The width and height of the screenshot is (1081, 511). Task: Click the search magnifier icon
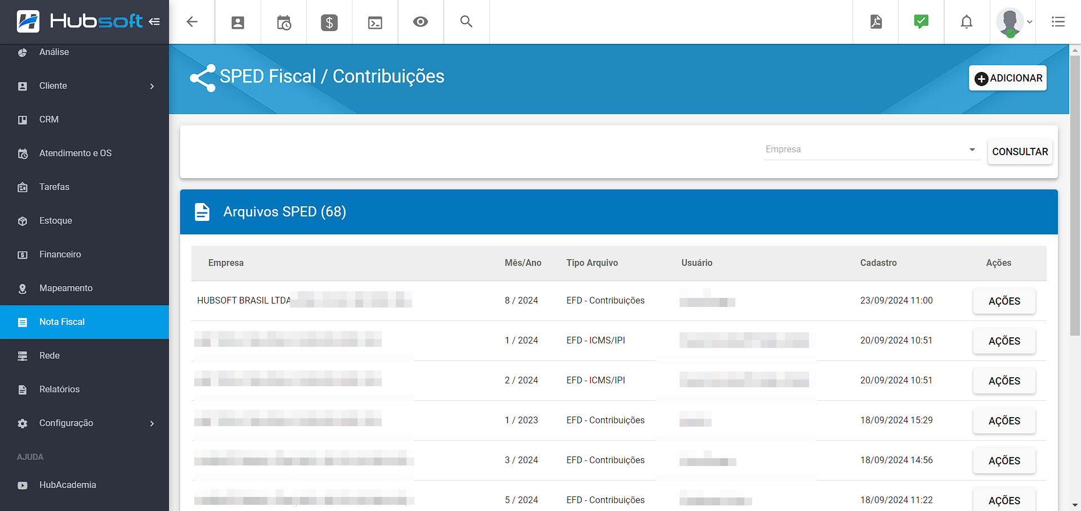coord(466,22)
